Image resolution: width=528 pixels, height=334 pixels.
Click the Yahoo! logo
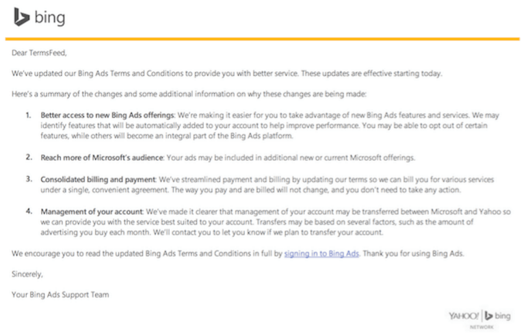[x=464, y=315]
